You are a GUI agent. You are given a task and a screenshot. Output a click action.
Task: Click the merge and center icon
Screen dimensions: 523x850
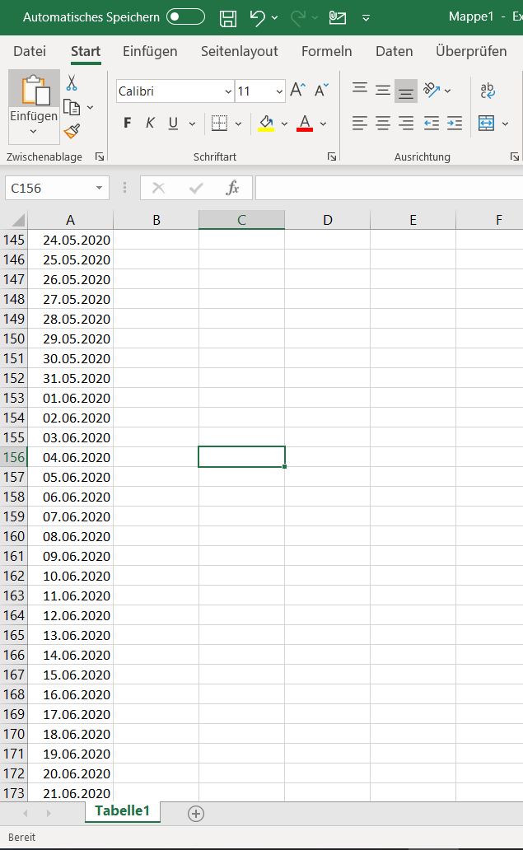[487, 123]
